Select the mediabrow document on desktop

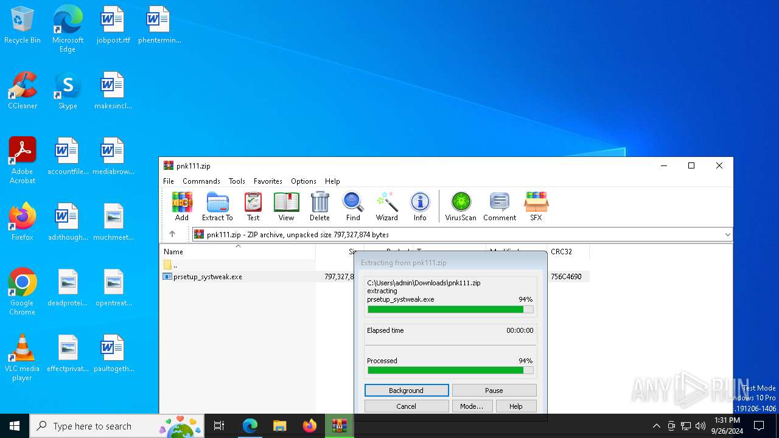(113, 157)
